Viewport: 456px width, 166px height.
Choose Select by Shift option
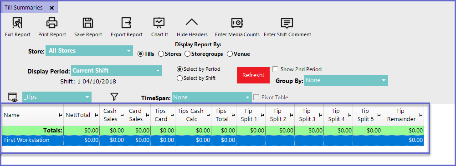tap(179, 78)
